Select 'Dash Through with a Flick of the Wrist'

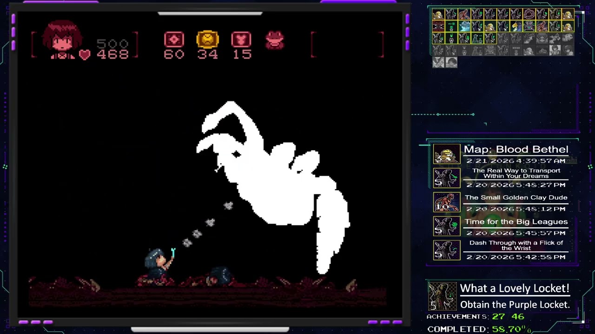click(516, 245)
